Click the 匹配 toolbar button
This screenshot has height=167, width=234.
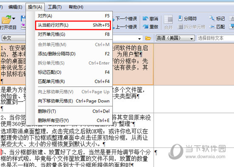217,27
